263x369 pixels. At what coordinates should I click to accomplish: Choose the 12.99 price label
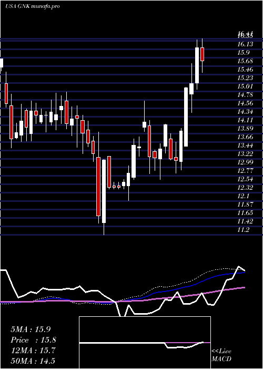[x=245, y=162]
